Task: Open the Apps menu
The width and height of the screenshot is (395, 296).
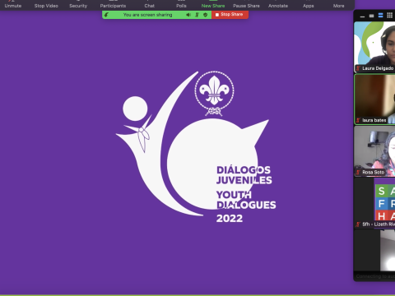Action: tap(309, 5)
